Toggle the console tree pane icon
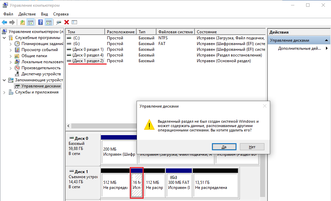The image size is (331, 201). (x=30, y=22)
